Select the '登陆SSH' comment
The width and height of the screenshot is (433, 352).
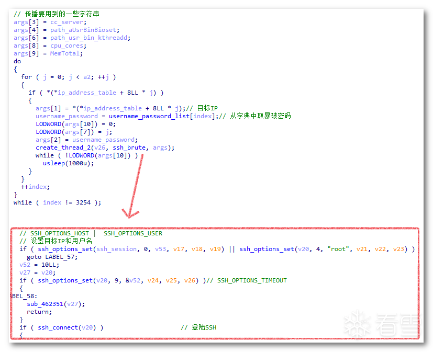[x=204, y=327]
